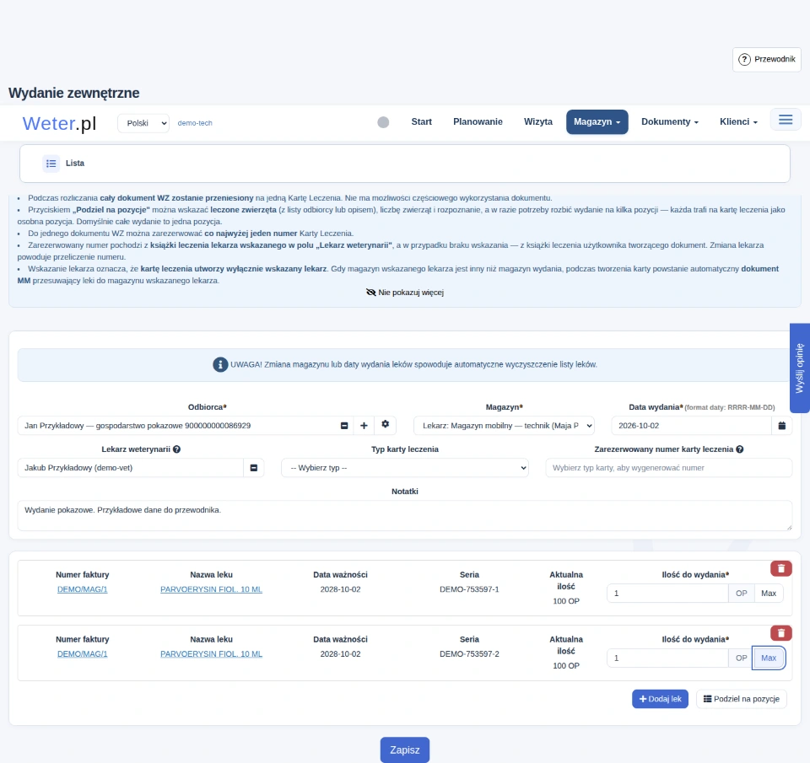The width and height of the screenshot is (810, 763).
Task: Show help for Lekarz weterynarii label
Action: point(176,449)
